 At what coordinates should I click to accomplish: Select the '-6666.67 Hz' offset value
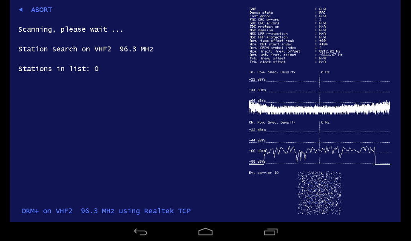[x=331, y=55]
